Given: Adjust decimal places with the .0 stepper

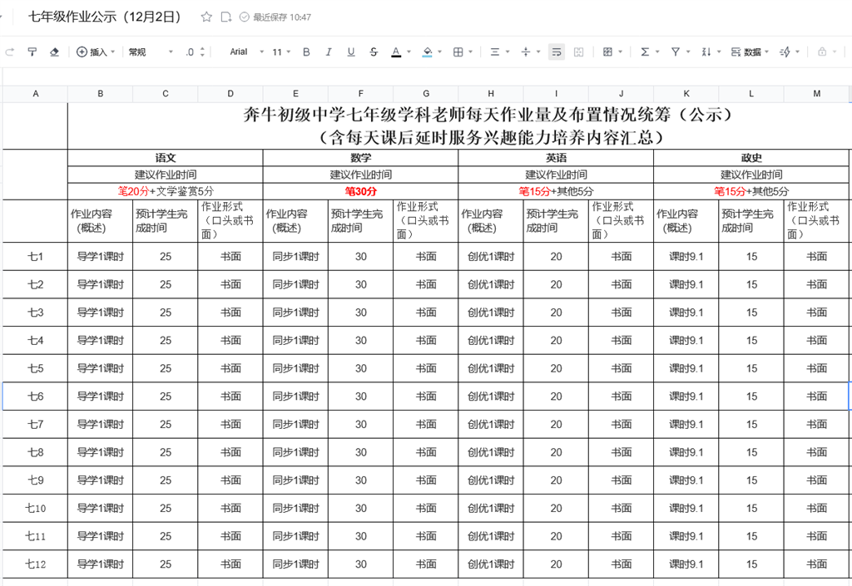Looking at the screenshot, I should [195, 52].
